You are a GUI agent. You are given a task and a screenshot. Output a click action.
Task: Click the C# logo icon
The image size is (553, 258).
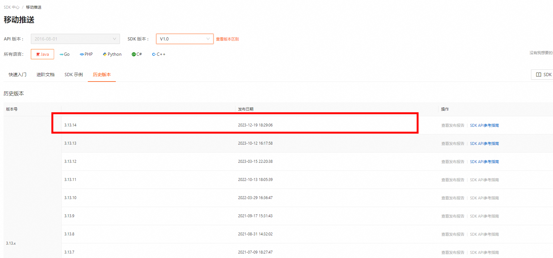click(x=134, y=54)
